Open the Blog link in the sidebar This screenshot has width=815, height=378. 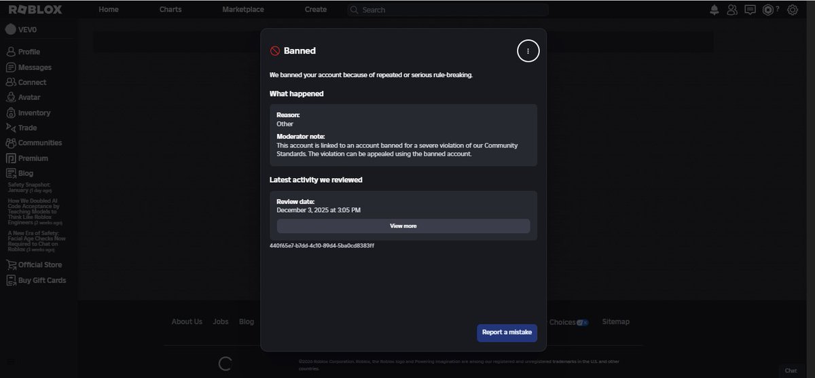(26, 173)
